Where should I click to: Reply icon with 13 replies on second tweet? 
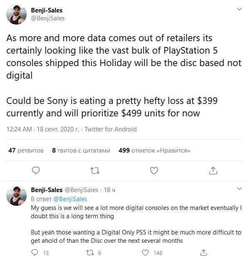coord(35,253)
